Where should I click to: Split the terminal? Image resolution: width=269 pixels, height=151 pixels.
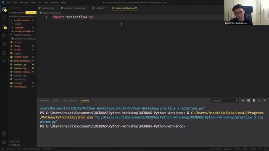tap(248, 101)
